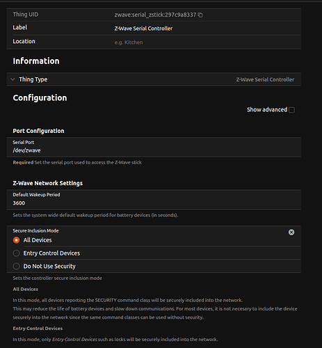The width and height of the screenshot is (322, 348).
Task: Click the Thing UID label
Action: coord(26,15)
